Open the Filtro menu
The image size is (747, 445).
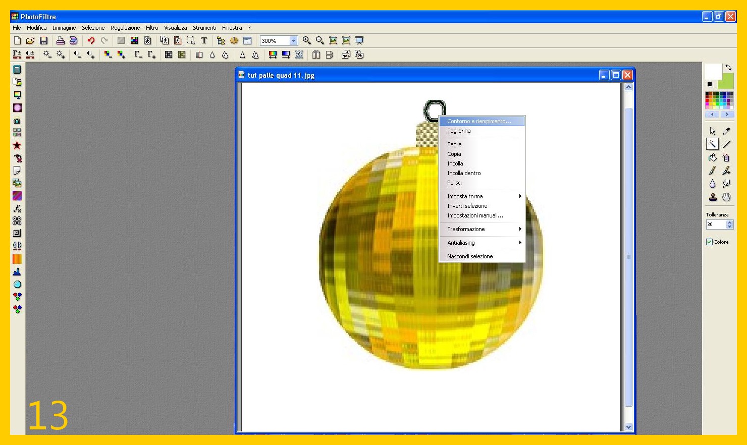(152, 28)
